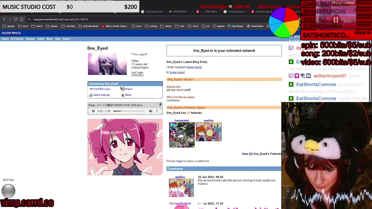Image resolution: width=372 pixels, height=209 pixels.
Task: Seek along the song progress bar
Action: (129, 111)
